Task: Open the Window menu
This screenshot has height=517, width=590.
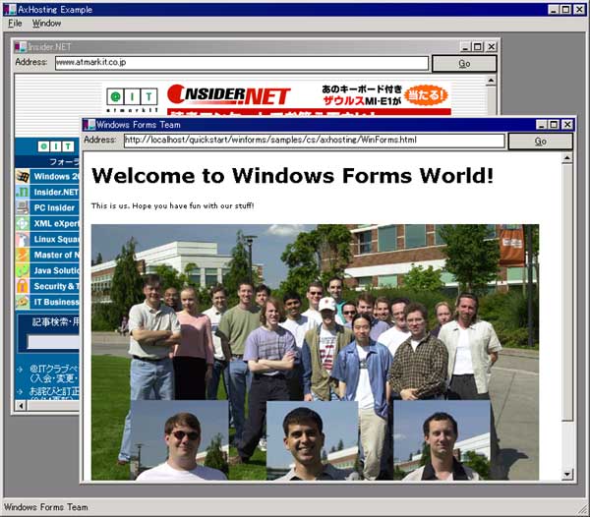Action: click(x=46, y=24)
